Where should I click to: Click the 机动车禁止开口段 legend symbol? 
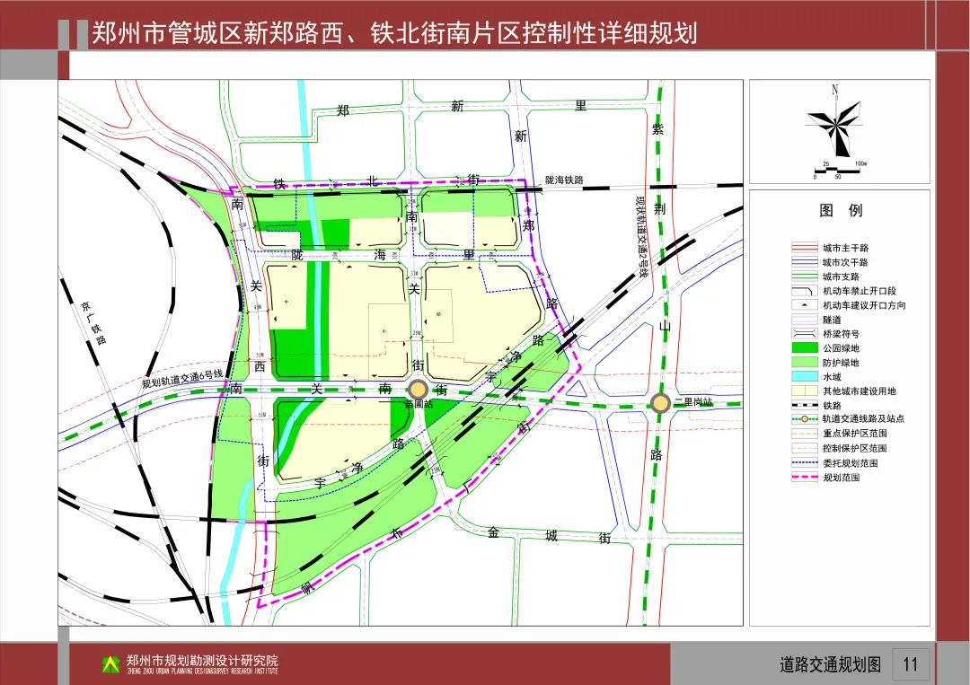click(x=805, y=291)
